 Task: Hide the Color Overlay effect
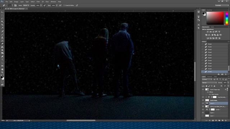click(210, 94)
